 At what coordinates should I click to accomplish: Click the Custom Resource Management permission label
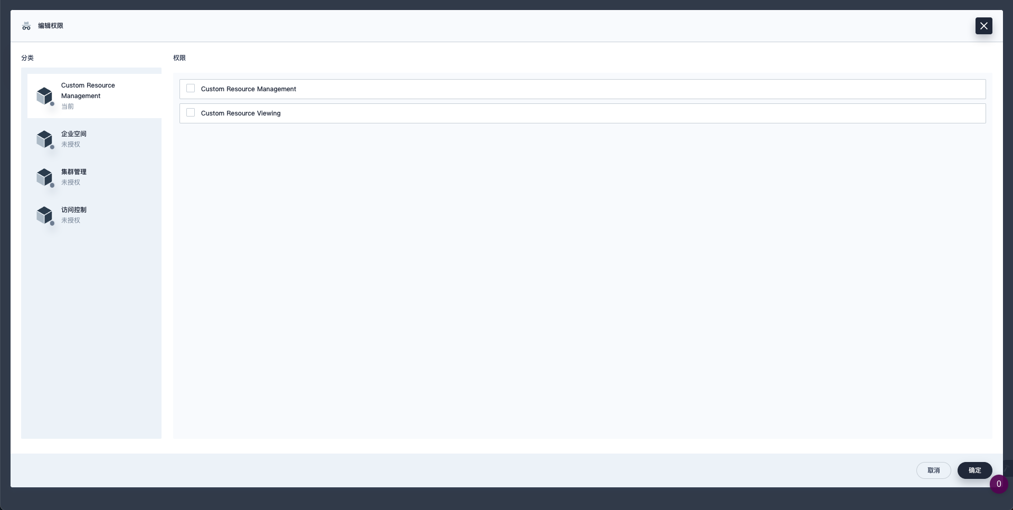tap(249, 89)
